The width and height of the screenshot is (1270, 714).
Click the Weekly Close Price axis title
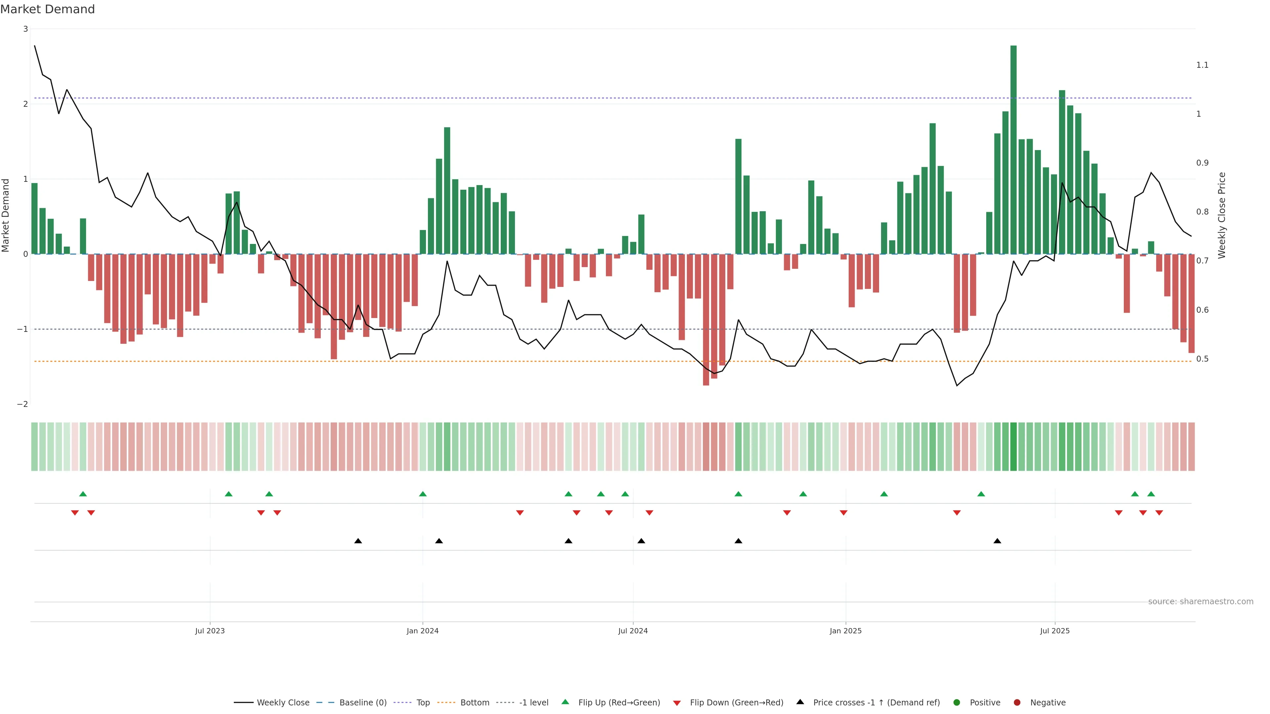(x=1222, y=215)
